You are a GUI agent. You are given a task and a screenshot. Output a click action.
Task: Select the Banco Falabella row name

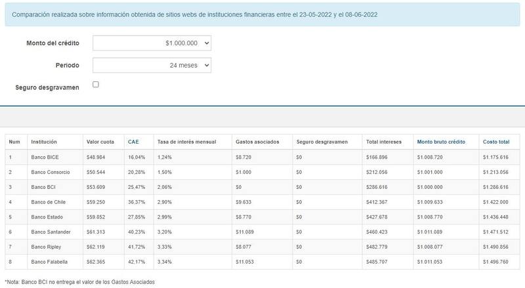[x=49, y=262]
